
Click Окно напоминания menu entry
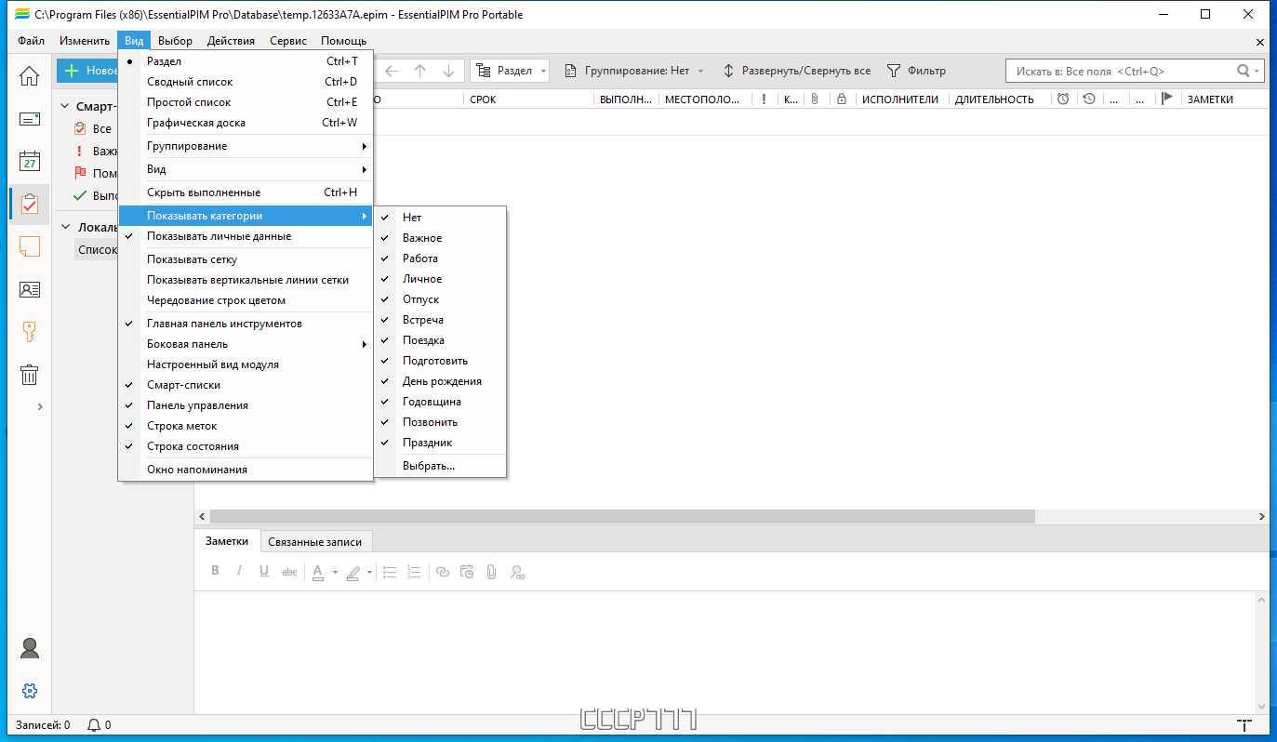(246, 470)
